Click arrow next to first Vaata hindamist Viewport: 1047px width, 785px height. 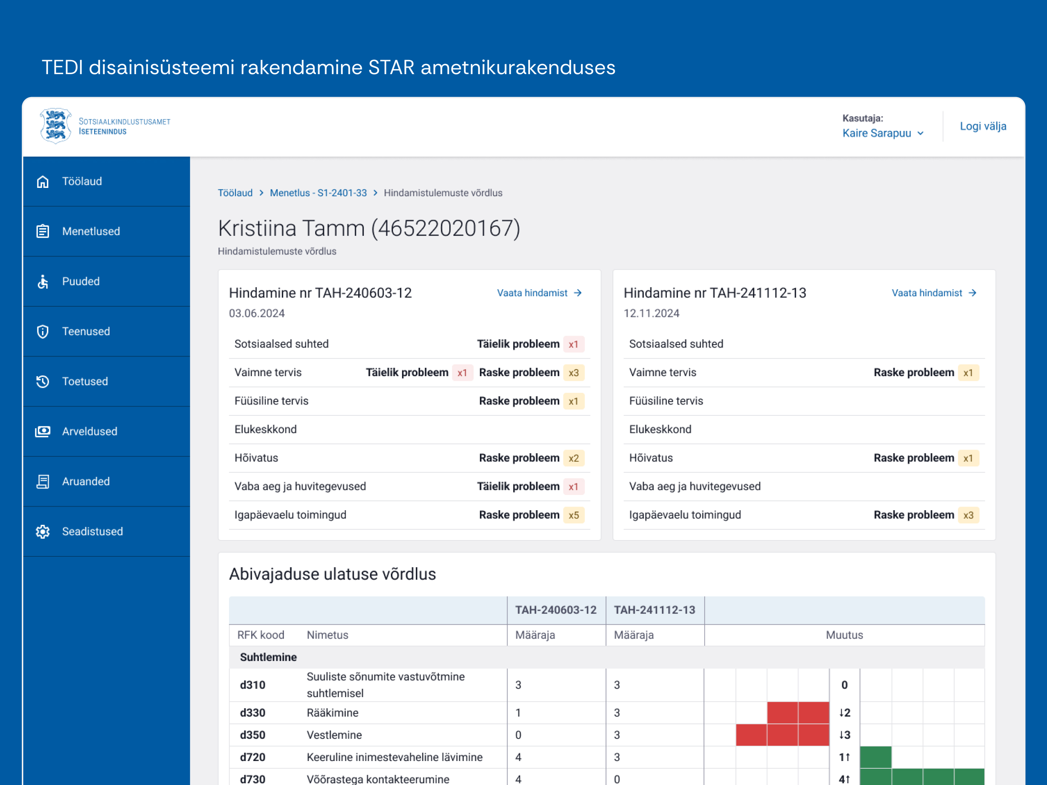click(578, 293)
